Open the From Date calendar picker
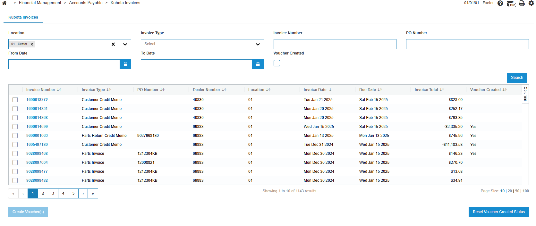 pyautogui.click(x=125, y=64)
